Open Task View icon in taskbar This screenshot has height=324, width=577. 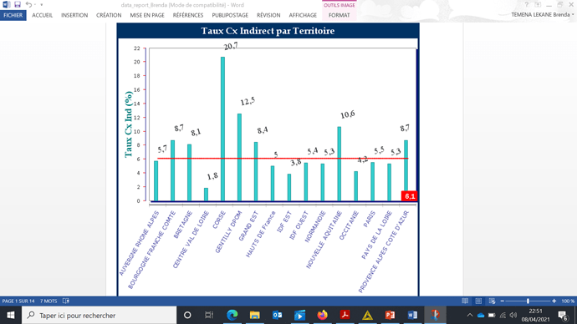pos(209,315)
